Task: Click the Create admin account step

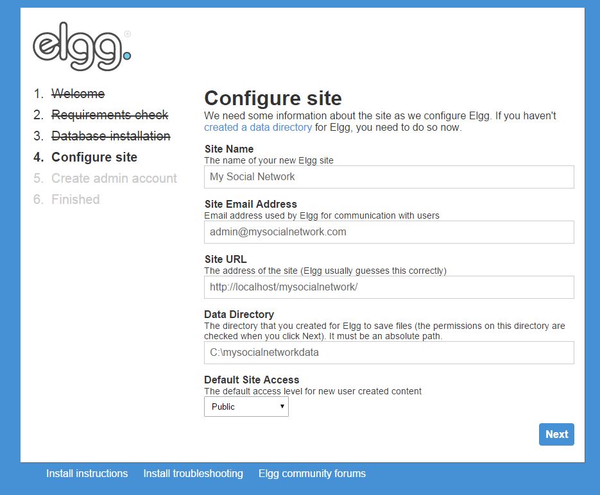Action: (114, 178)
